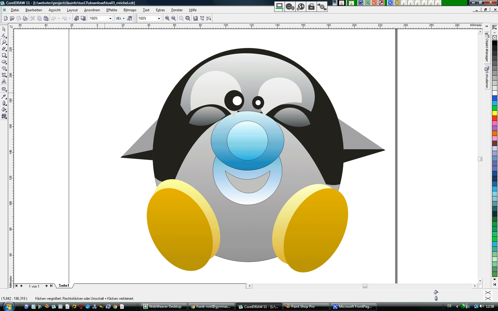Select the Basic Shapes arrows tool
The width and height of the screenshot is (498, 311).
pyautogui.click(x=4, y=75)
